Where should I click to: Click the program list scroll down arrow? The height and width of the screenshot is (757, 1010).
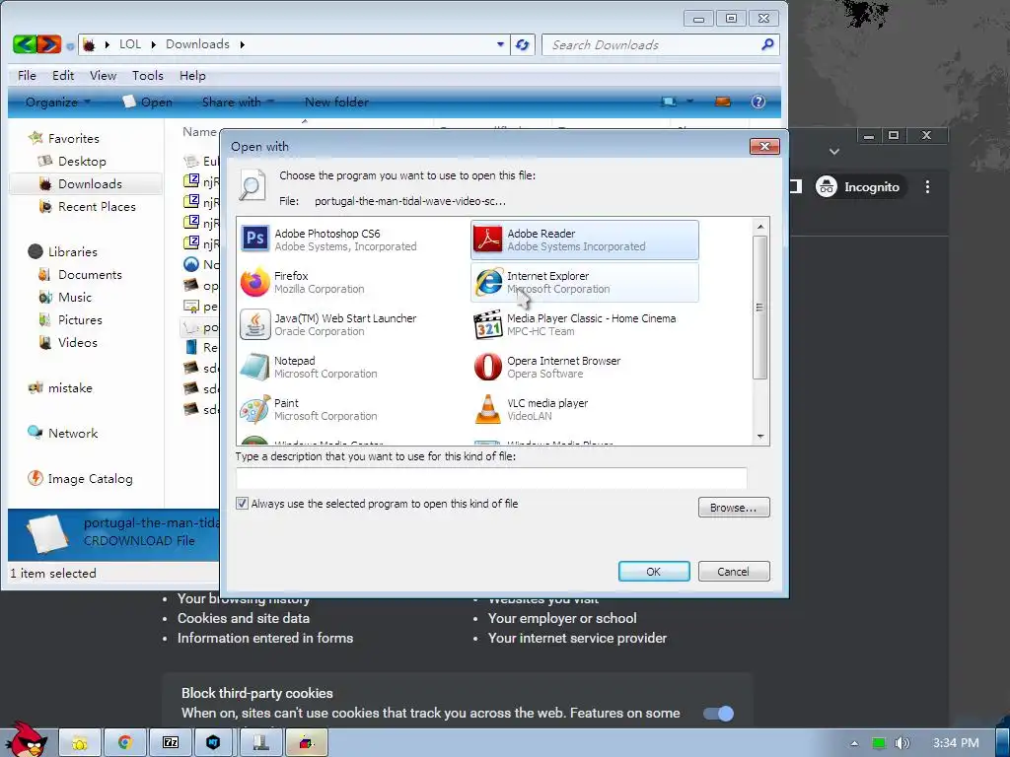(x=760, y=437)
